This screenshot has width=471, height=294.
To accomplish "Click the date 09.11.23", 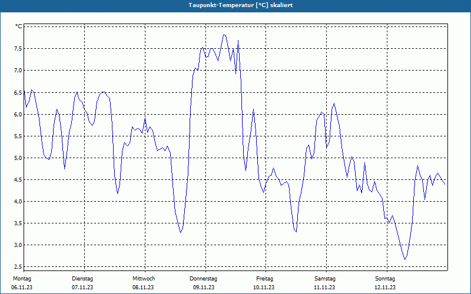I will tap(204, 288).
